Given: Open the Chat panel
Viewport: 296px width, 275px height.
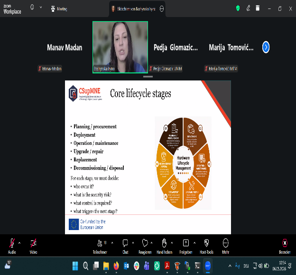Looking at the screenshot, I should click(125, 246).
